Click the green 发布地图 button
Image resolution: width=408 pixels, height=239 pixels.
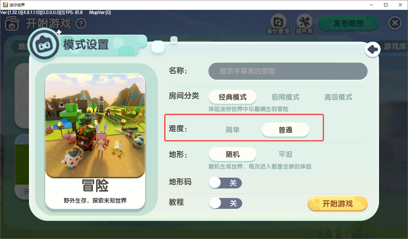[348, 23]
